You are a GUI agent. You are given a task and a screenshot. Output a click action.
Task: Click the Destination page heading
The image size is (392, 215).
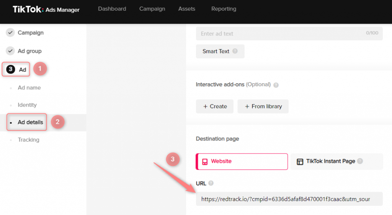[x=217, y=139]
